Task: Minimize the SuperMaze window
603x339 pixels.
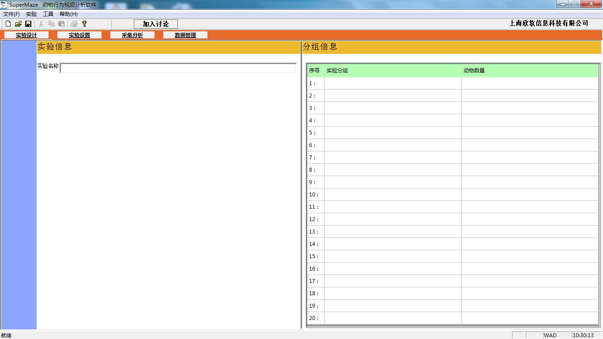Action: [x=562, y=4]
